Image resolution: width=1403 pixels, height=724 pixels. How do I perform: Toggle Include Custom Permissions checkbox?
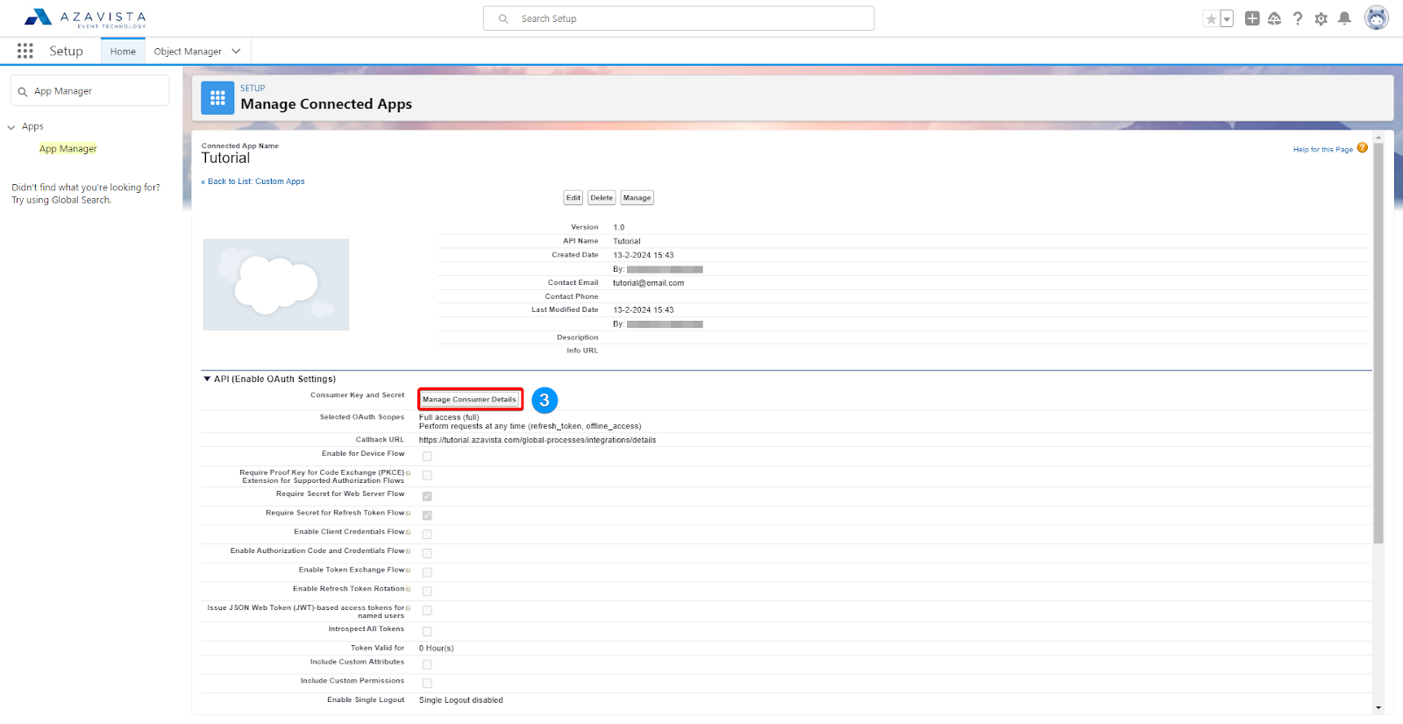427,683
